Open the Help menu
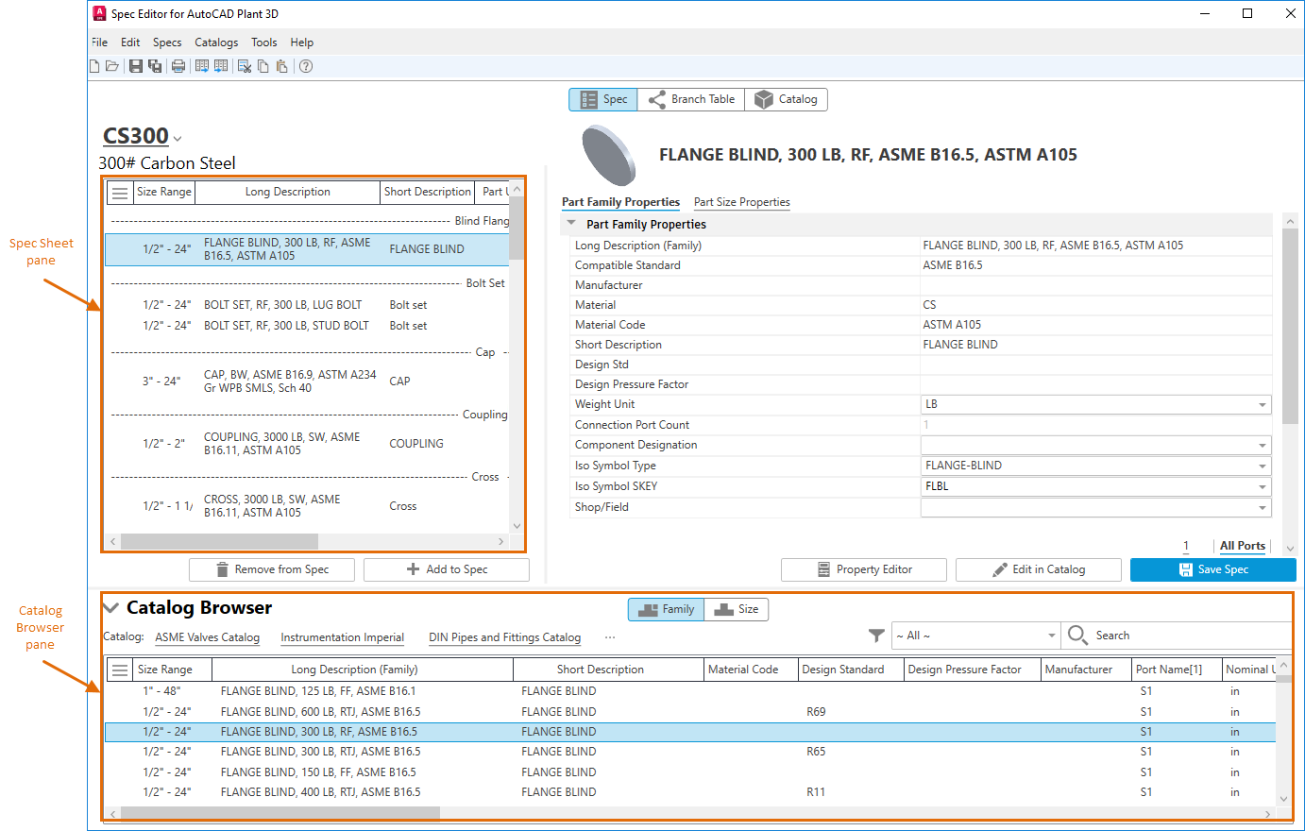Image resolution: width=1305 pixels, height=831 pixels. [302, 42]
